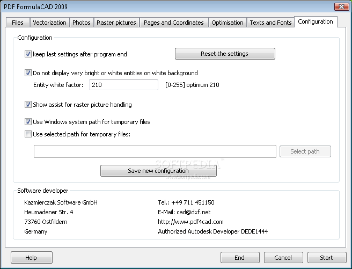Open the Vectorization tab

pos(49,23)
